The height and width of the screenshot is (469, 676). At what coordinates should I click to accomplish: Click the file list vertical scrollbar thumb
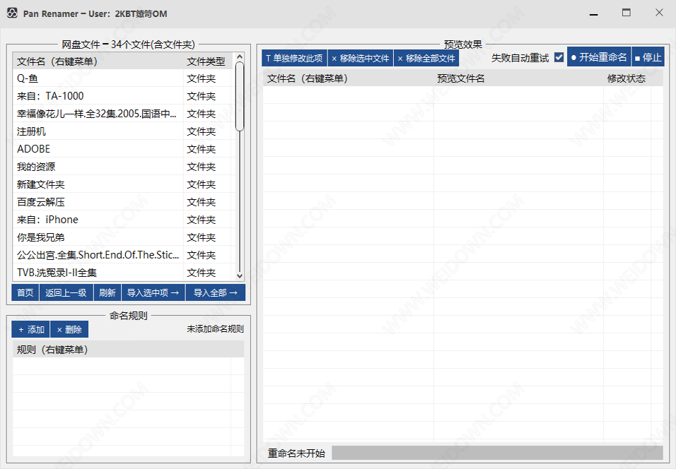[240, 96]
